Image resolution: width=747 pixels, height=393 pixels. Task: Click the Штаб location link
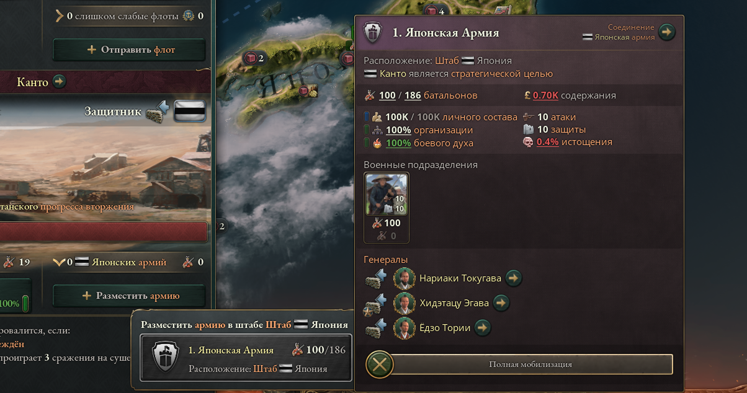click(447, 61)
